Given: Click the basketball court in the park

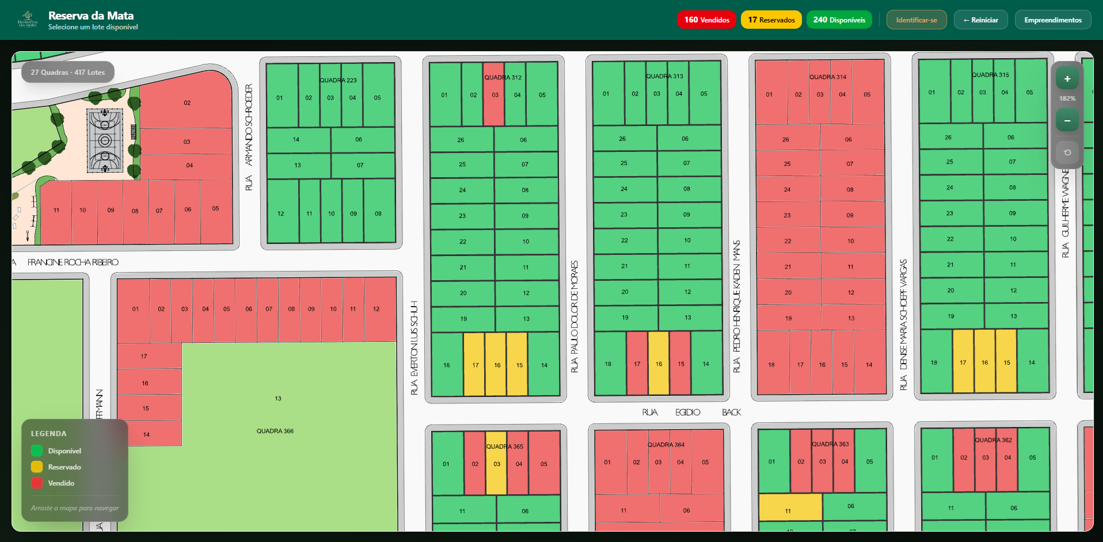Looking at the screenshot, I should 105,140.
